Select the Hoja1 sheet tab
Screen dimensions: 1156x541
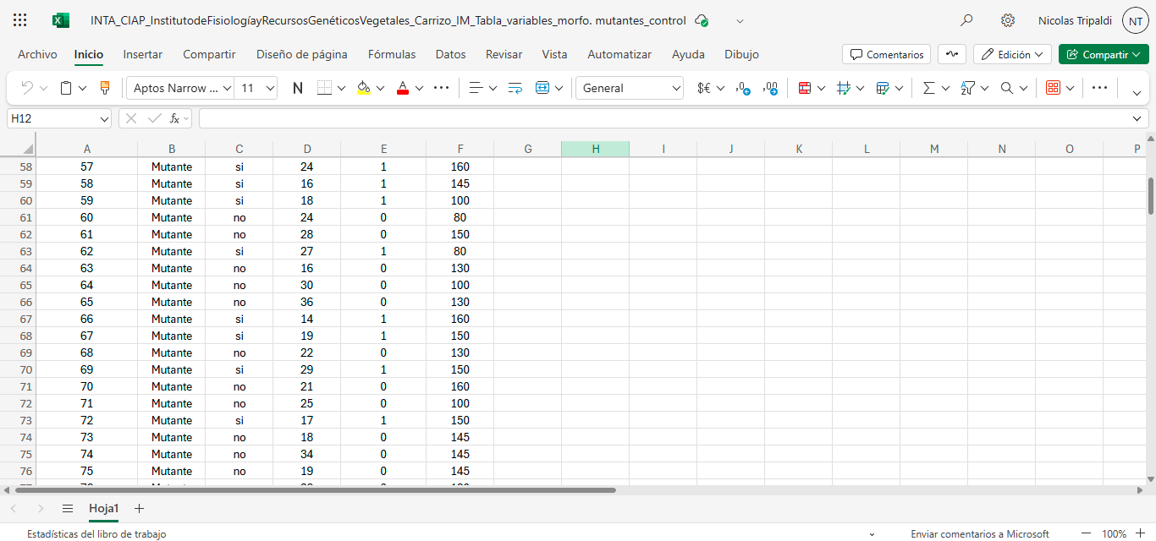[x=103, y=509]
